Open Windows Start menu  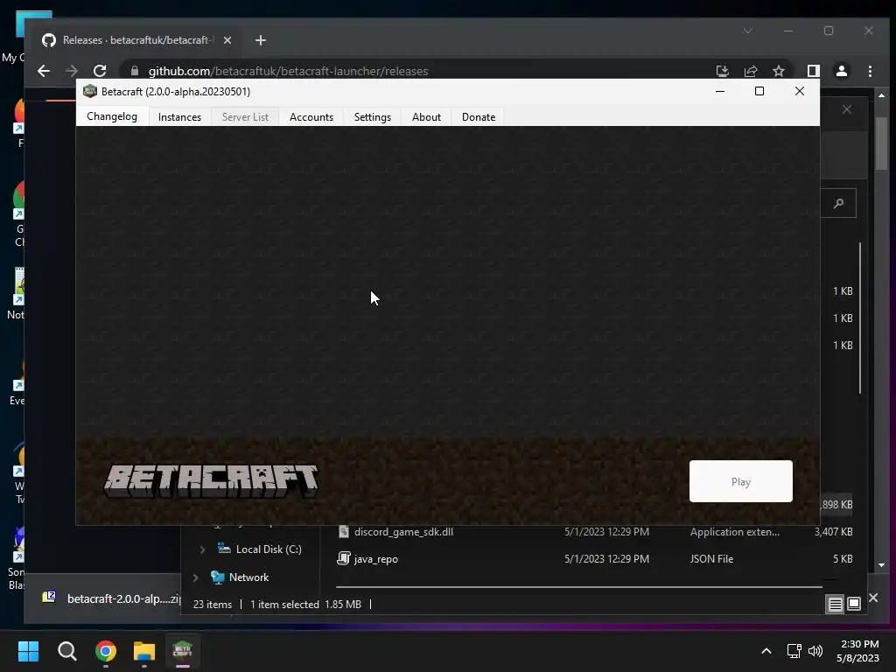coord(28,651)
